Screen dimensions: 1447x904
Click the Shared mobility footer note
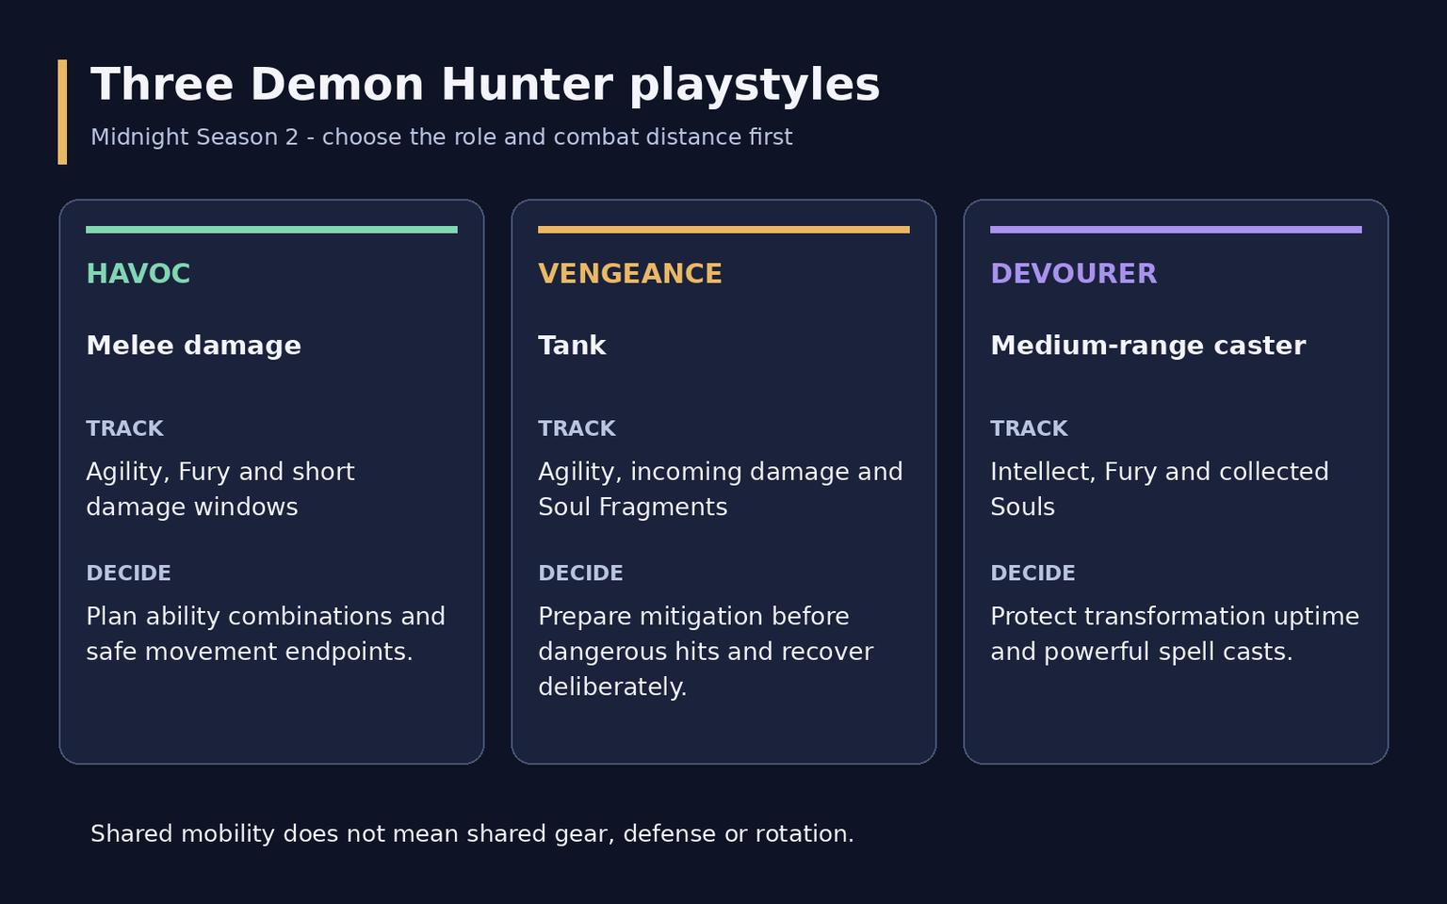[x=472, y=834]
